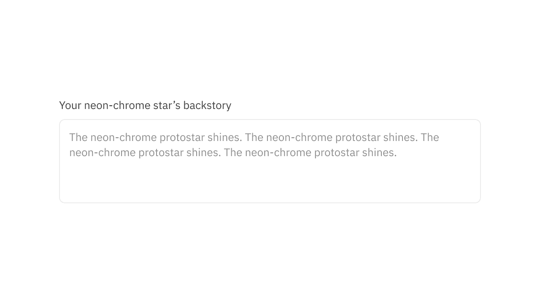Viewport: 540px width, 303px height.
Task: Place cursor in the backstory textarea
Action: 270,177
